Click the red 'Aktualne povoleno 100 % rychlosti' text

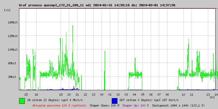[59, 105]
